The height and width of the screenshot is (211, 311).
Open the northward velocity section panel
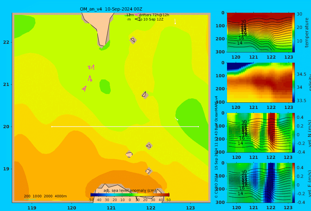(x=259, y=132)
